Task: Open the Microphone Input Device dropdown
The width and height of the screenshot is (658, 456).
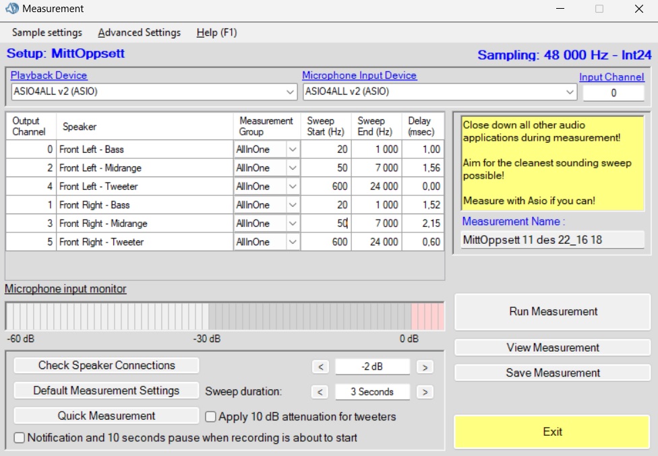Action: (570, 92)
